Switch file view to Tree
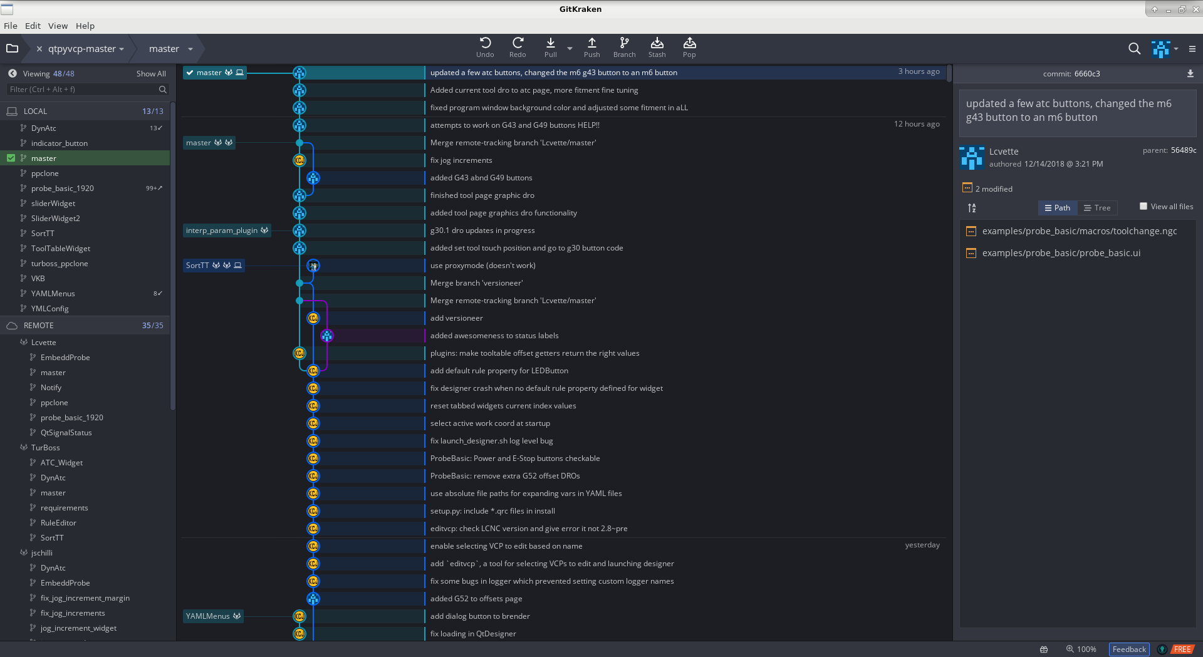The width and height of the screenshot is (1203, 657). coord(1097,208)
